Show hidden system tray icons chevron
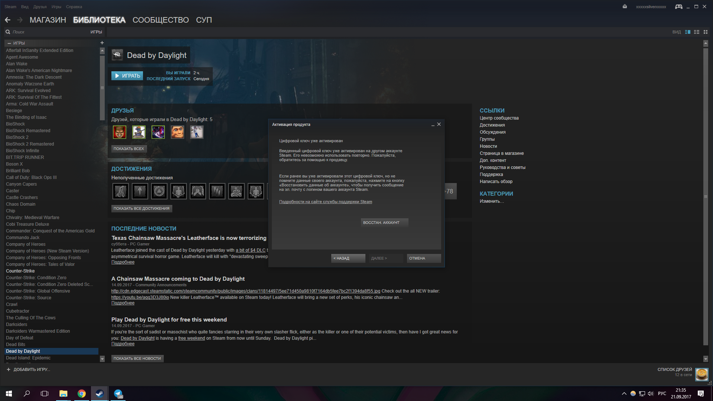 coord(624,394)
